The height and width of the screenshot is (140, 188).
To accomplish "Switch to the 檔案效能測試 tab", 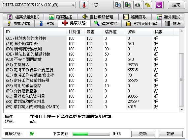I will tap(23, 17).
